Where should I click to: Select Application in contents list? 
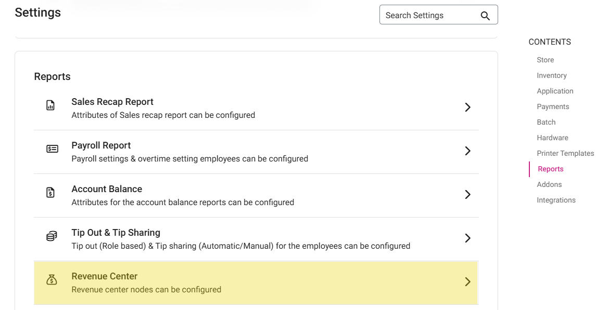click(555, 91)
